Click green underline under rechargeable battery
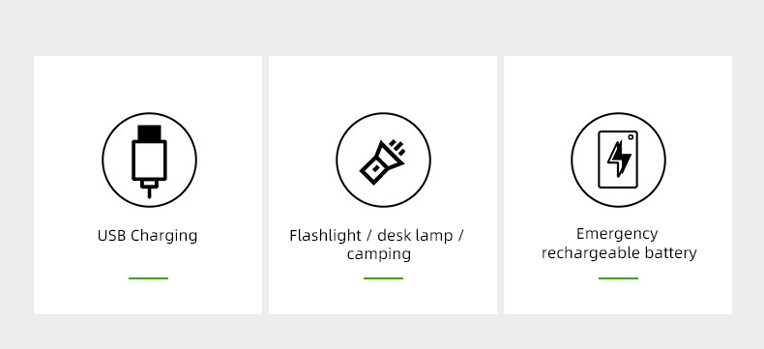The width and height of the screenshot is (764, 349). (x=618, y=278)
